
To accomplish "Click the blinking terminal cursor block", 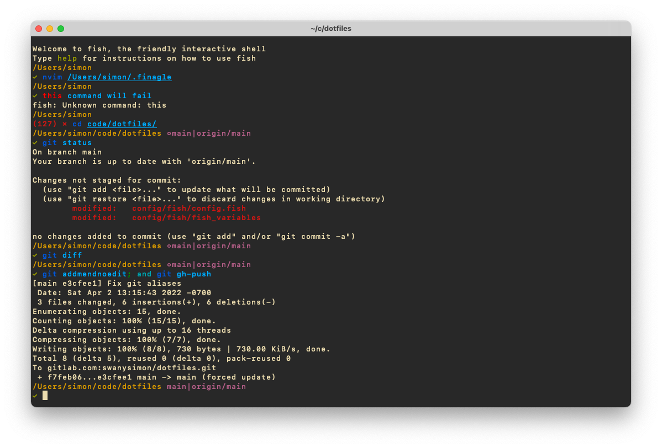I will point(45,395).
